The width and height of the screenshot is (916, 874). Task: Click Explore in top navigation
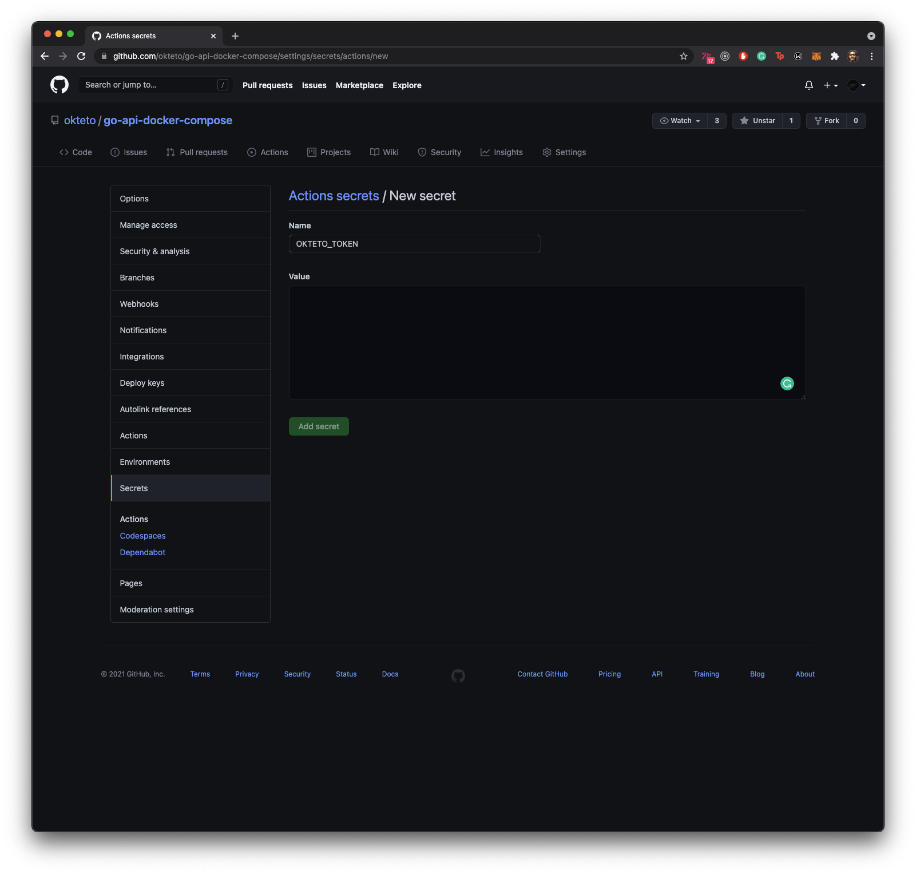click(x=407, y=85)
